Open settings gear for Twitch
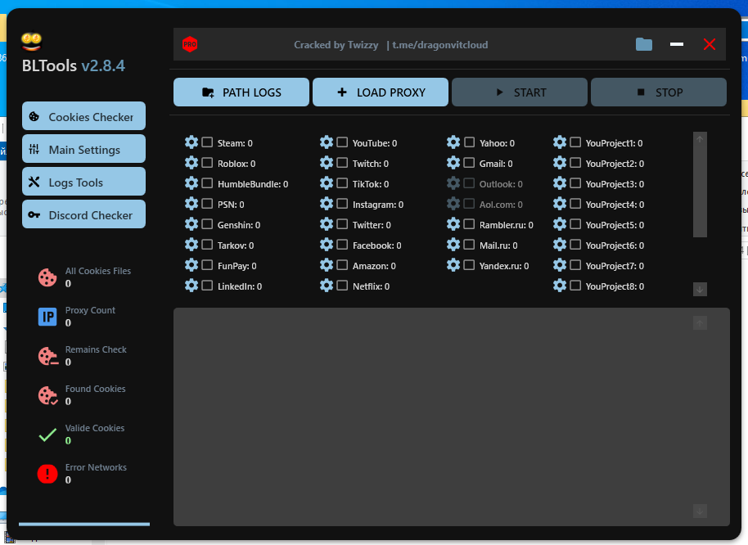The height and width of the screenshot is (545, 748). pyautogui.click(x=327, y=163)
